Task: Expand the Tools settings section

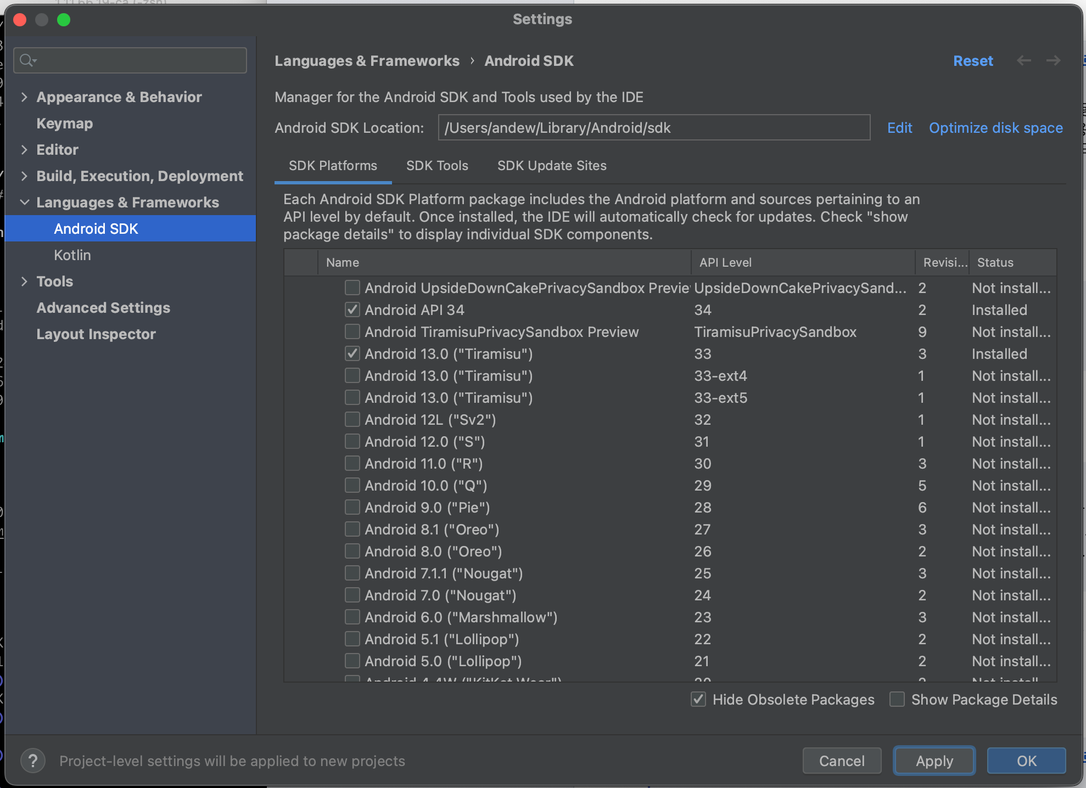Action: pos(24,282)
